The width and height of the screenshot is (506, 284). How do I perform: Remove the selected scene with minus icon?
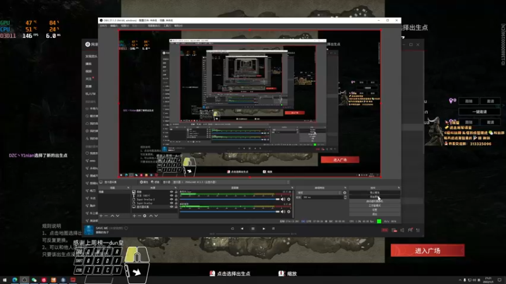(106, 216)
